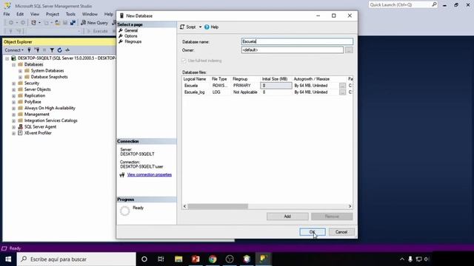This screenshot has height=266, width=474.
Task: Edit initial size of Escuela row
Action: pyautogui.click(x=276, y=86)
